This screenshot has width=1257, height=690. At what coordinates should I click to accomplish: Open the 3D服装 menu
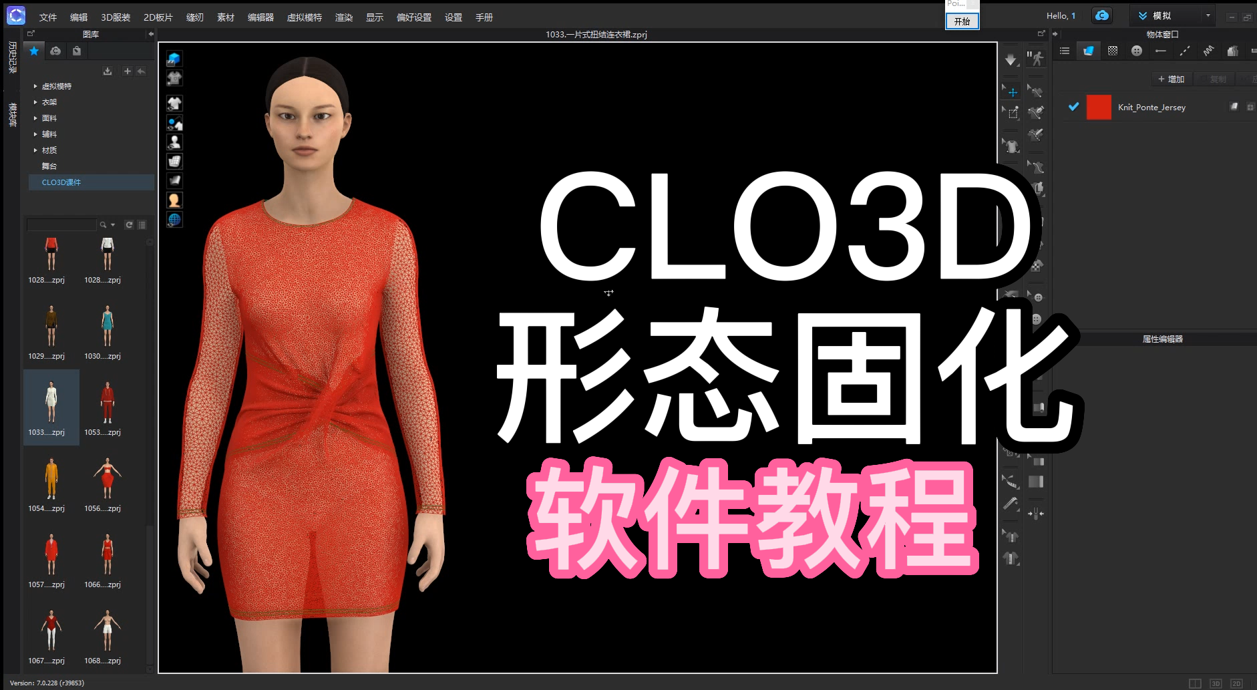pyautogui.click(x=116, y=17)
